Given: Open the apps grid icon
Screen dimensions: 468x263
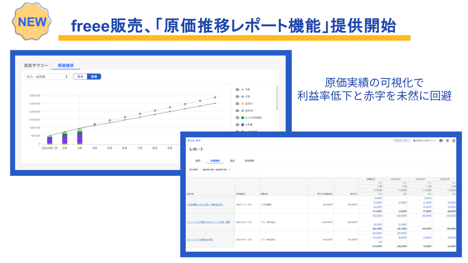Looking at the screenshot, I should 448,140.
